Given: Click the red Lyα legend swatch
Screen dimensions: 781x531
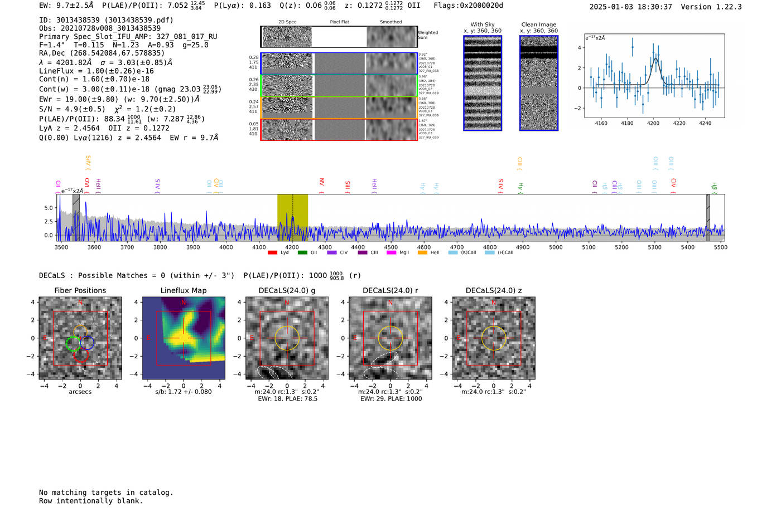Looking at the screenshot, I should pyautogui.click(x=272, y=252).
